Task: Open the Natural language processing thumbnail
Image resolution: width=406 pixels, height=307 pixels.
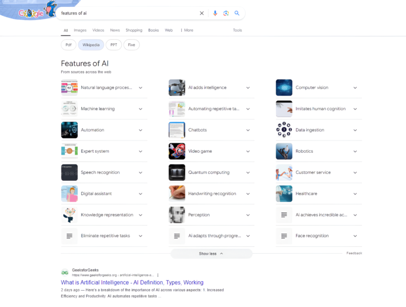Action: 69,88
